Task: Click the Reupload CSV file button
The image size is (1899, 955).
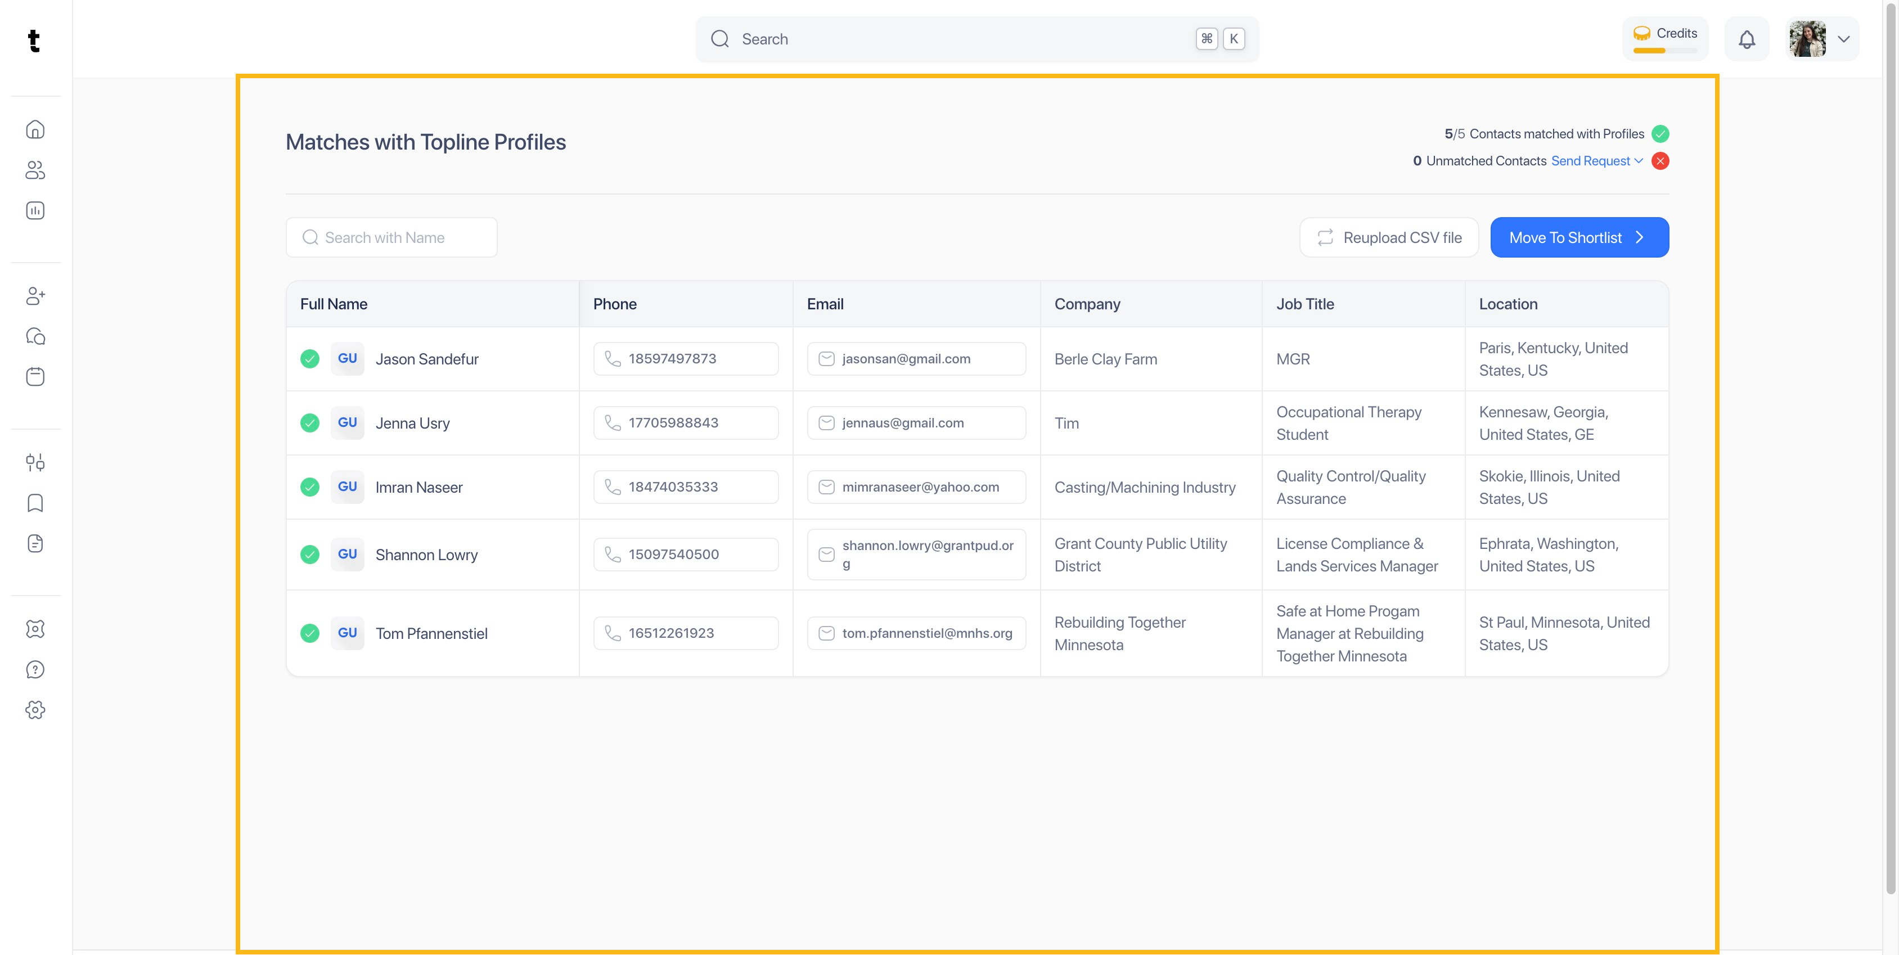Action: [x=1389, y=237]
